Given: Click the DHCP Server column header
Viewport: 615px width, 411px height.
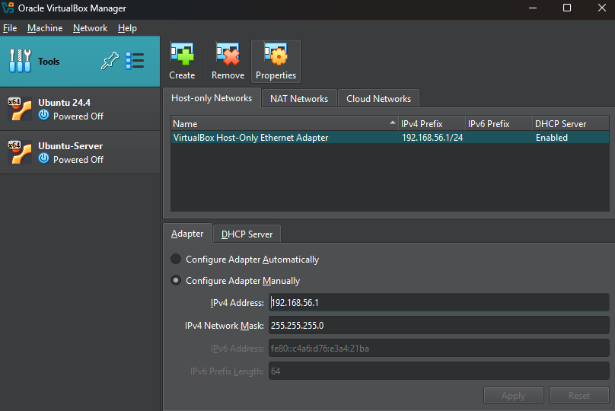Looking at the screenshot, I should click(x=569, y=123).
